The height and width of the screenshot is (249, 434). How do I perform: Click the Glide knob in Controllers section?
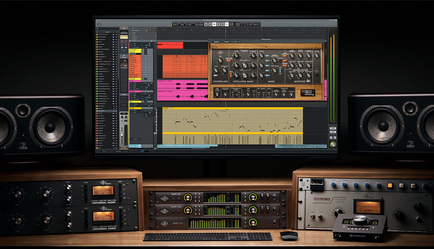pos(216,71)
